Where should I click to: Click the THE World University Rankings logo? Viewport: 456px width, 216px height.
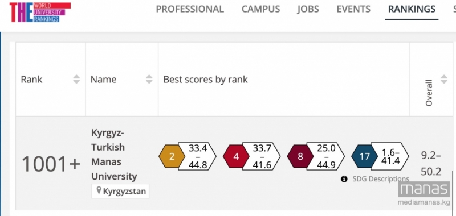point(40,12)
